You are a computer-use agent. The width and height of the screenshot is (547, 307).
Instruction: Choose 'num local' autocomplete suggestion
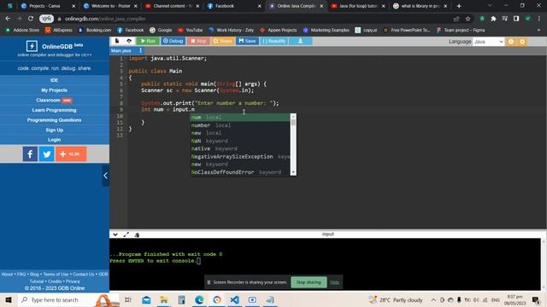240,118
